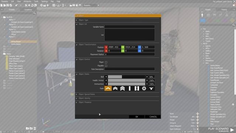The height and width of the screenshot is (133, 236).
Task: Click the Init code text box
Action: click(x=129, y=35)
